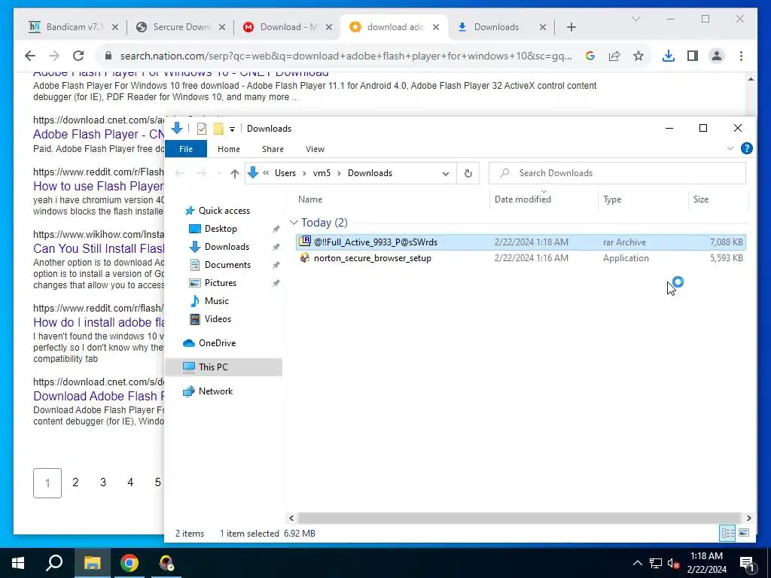Viewport: 771px width, 578px height.
Task: Click vm5 in the breadcrumb path
Action: click(x=322, y=173)
